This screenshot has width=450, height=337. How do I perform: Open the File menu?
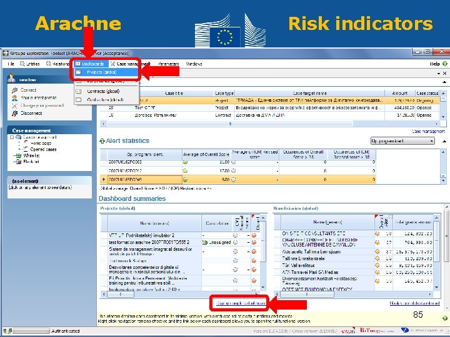[x=11, y=64]
